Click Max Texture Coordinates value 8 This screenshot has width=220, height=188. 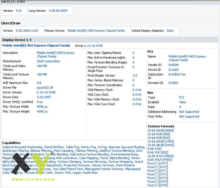point(133,85)
